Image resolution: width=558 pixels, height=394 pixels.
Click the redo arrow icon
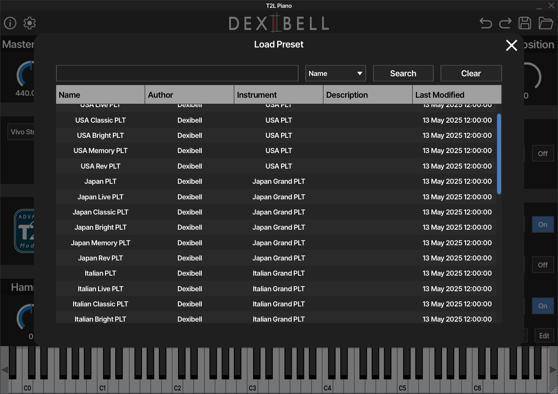[x=505, y=23]
